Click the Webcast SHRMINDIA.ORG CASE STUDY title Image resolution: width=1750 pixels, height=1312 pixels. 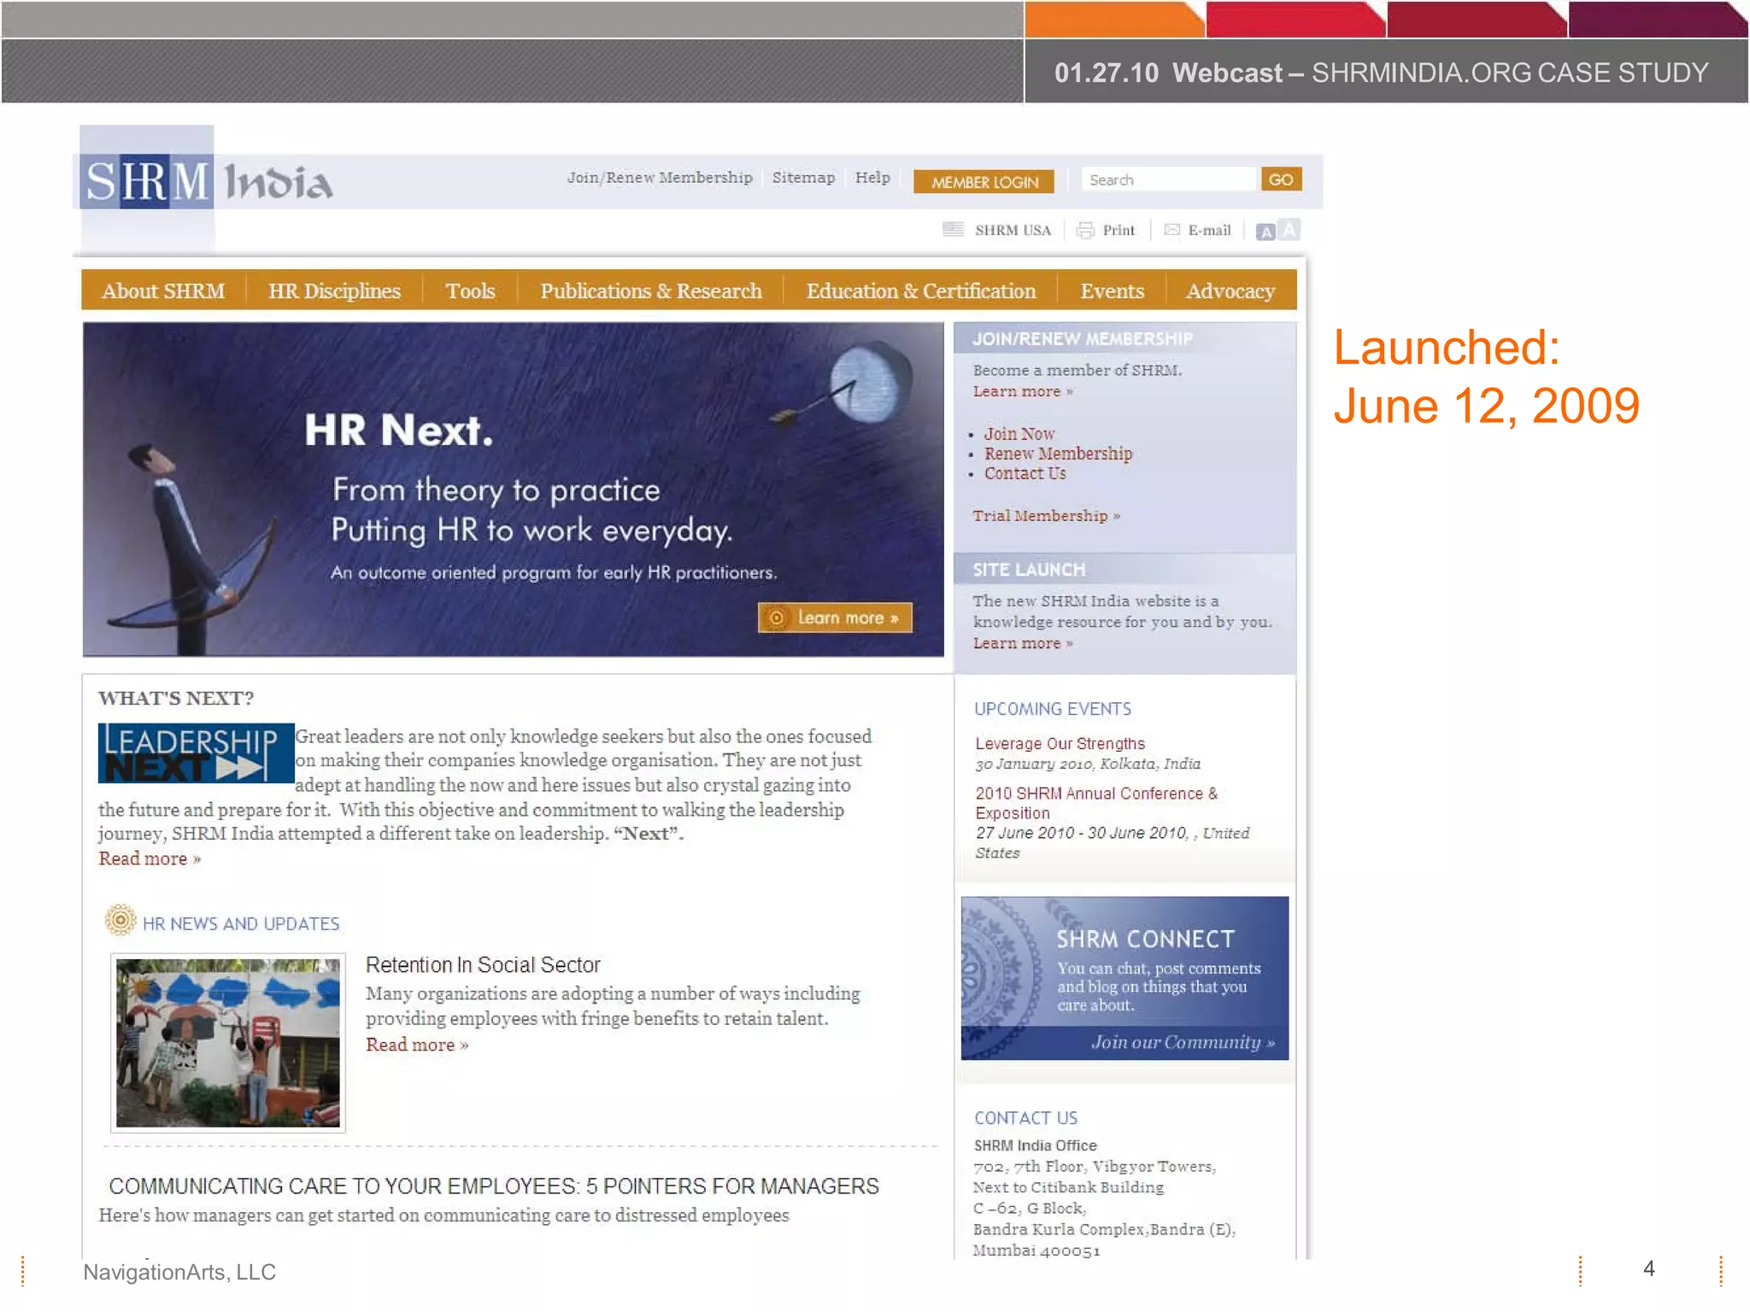point(1381,73)
